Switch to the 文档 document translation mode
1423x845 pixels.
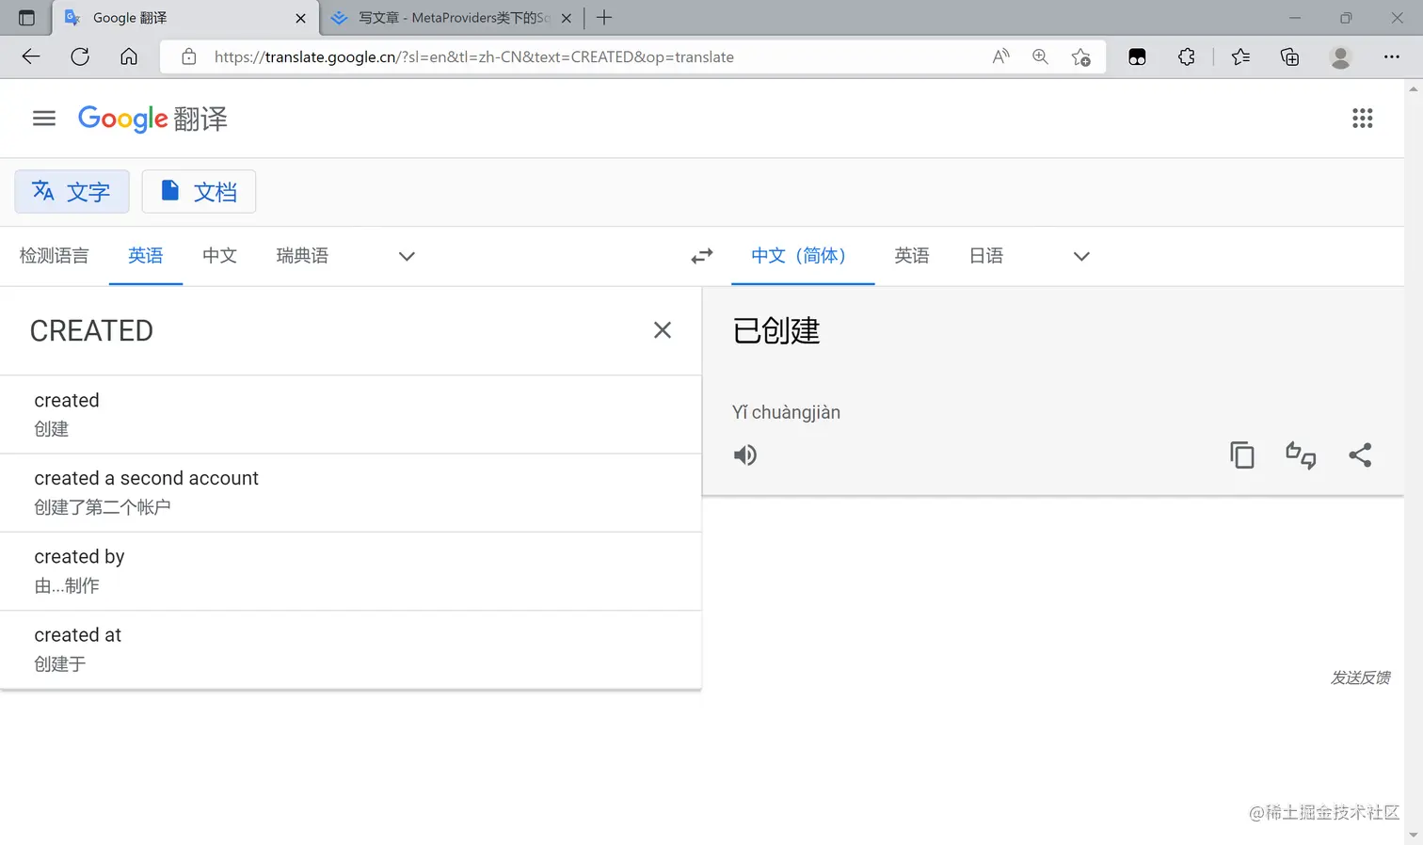tap(199, 192)
